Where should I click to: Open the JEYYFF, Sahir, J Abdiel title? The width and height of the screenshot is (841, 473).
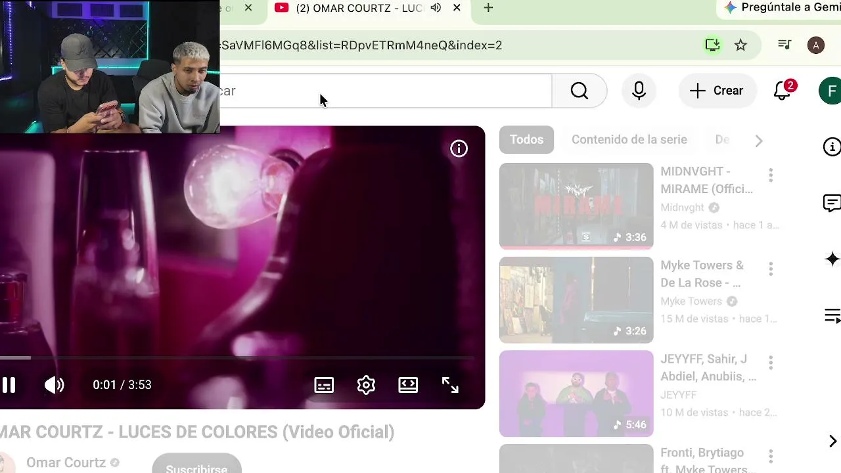[708, 368]
